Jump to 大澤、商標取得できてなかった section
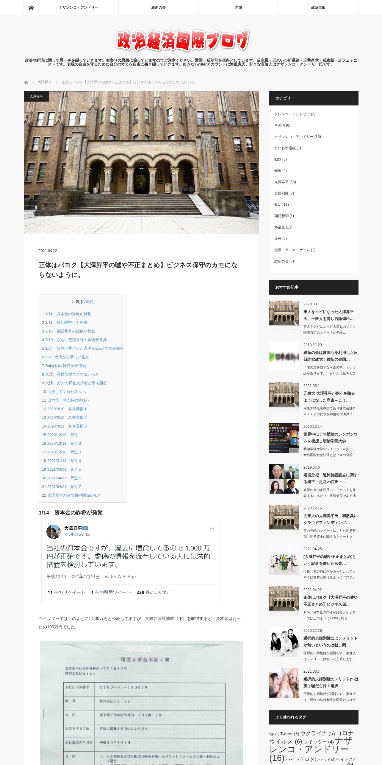This screenshot has height=765, width=382. (71, 374)
